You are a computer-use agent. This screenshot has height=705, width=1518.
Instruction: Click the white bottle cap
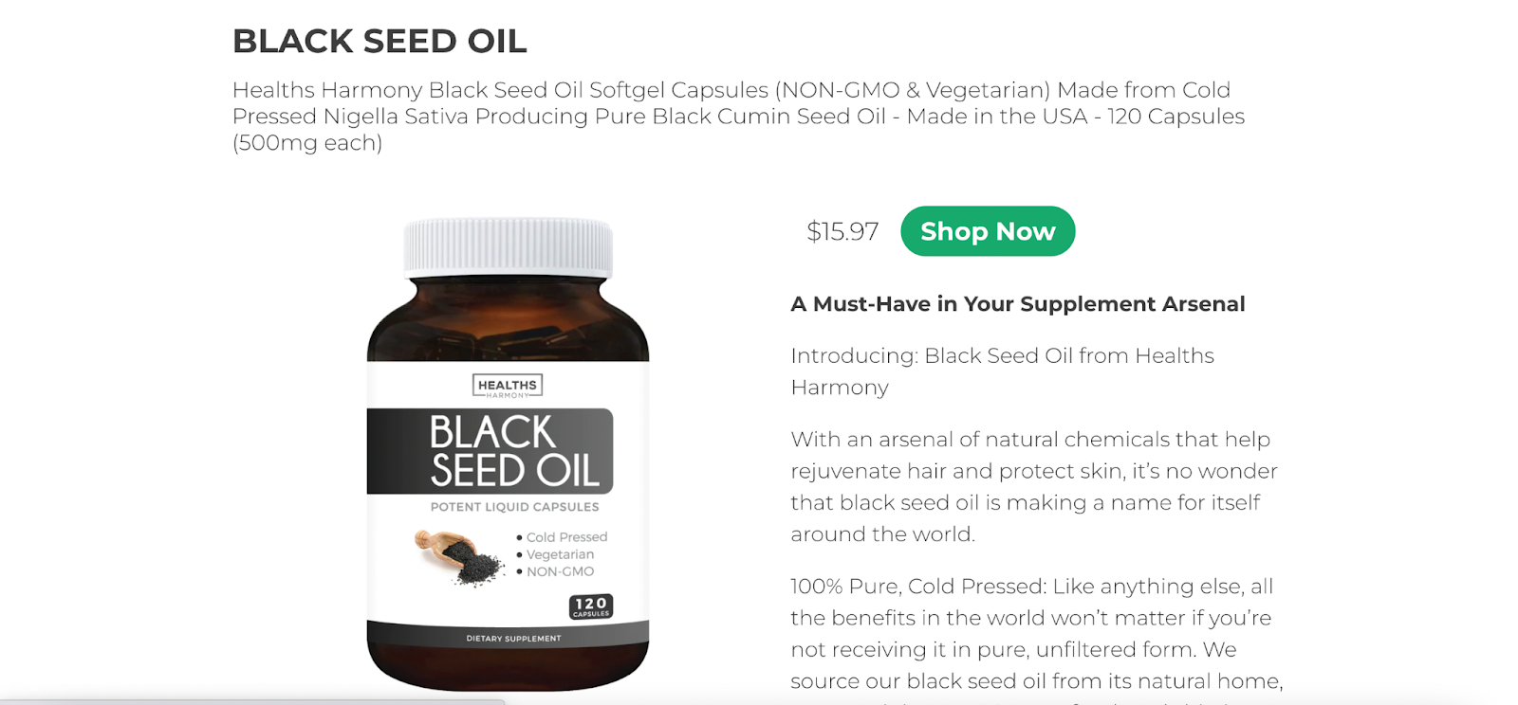(508, 247)
